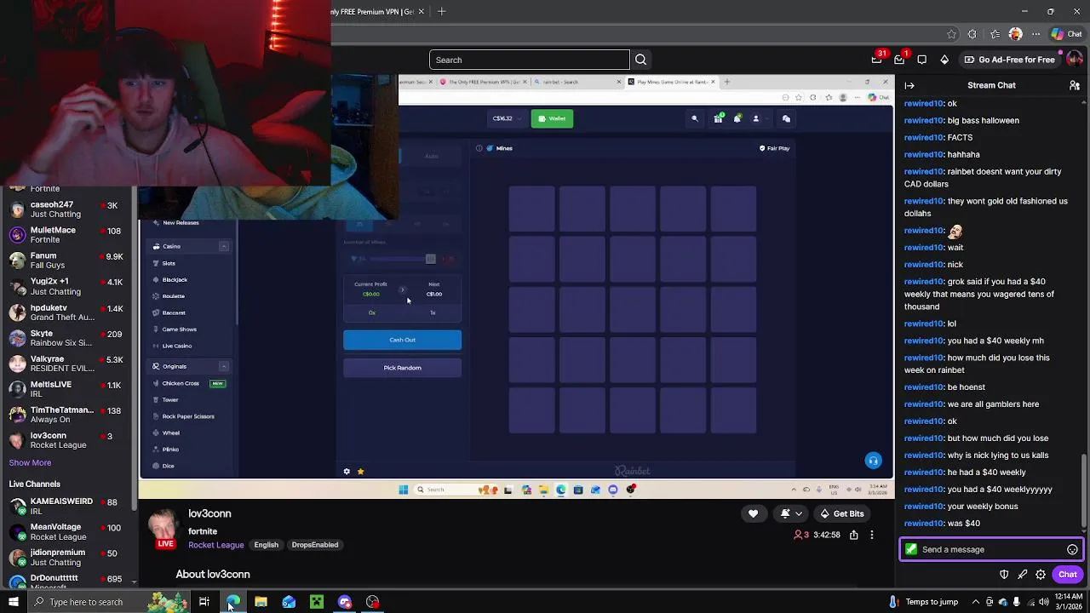The height and width of the screenshot is (613, 1090).
Task: Open KAMEAISWEIRD live channel
Action: [x=68, y=507]
